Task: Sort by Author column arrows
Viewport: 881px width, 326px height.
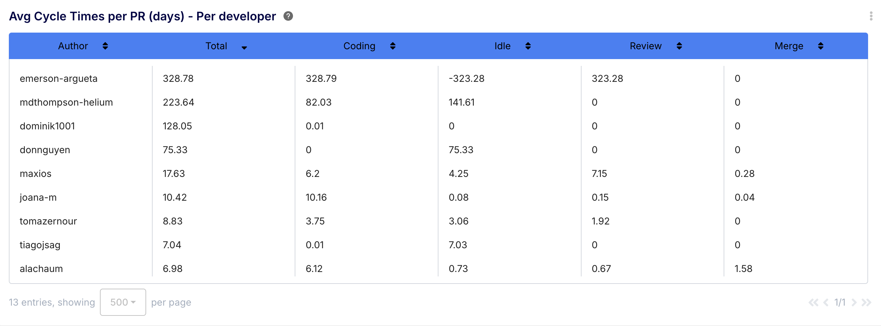Action: tap(105, 46)
